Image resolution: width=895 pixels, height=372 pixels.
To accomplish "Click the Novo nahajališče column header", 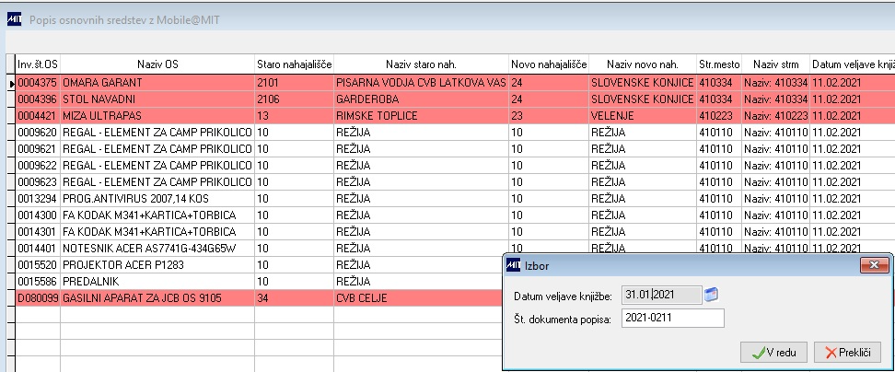I will coord(549,64).
